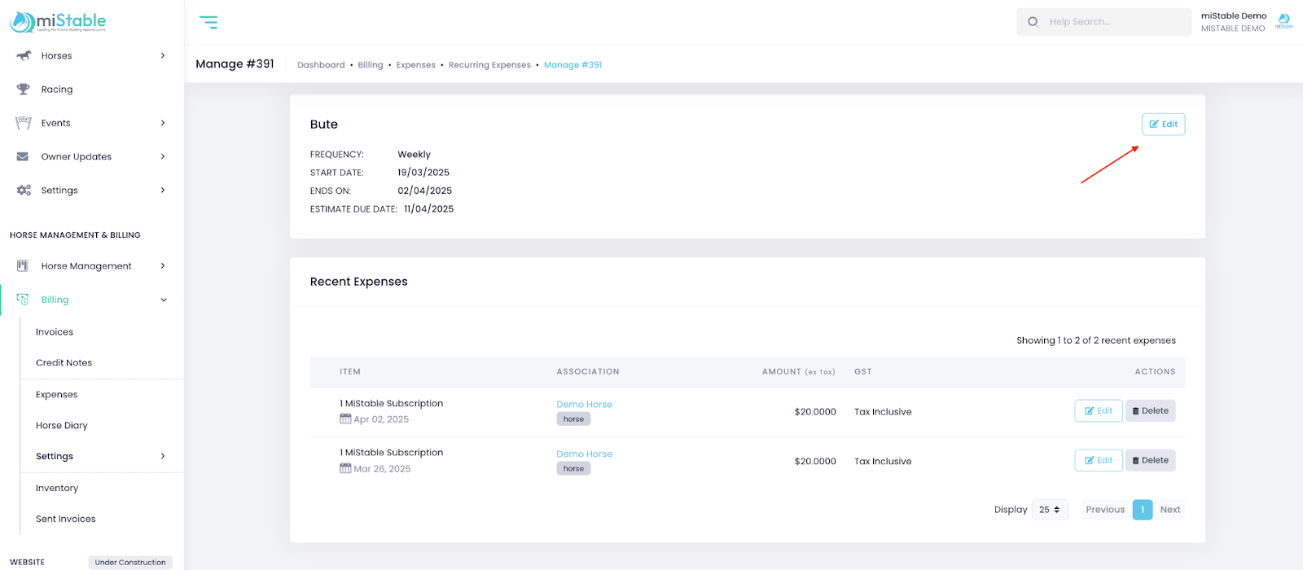
Task: Click the miStable logo
Action: coord(58,22)
